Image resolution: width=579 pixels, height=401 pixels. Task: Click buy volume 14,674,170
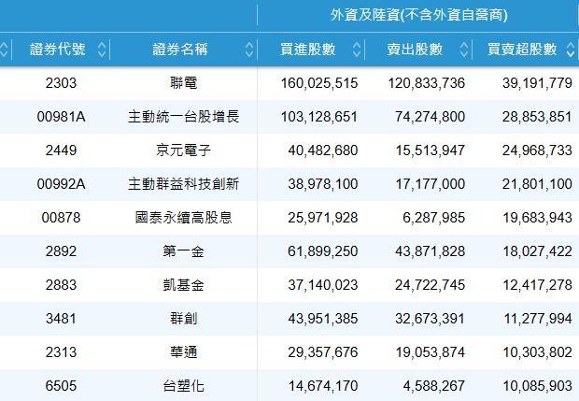323,386
